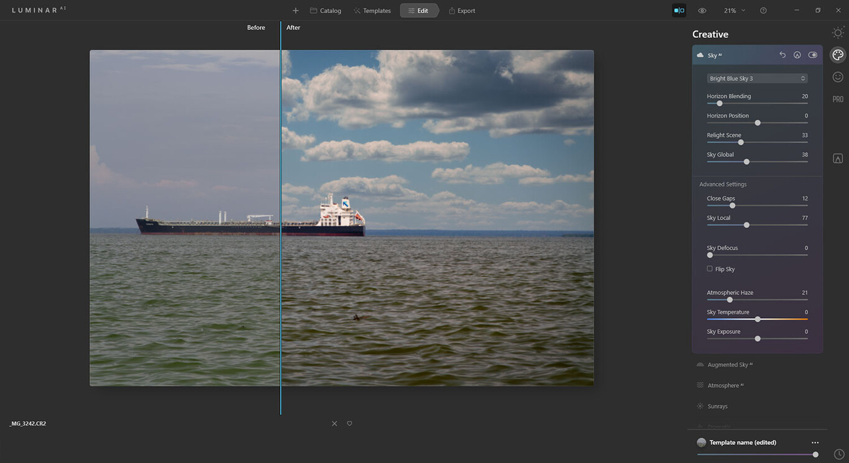849x463 pixels.
Task: Switch to the Templates tab
Action: pyautogui.click(x=372, y=10)
